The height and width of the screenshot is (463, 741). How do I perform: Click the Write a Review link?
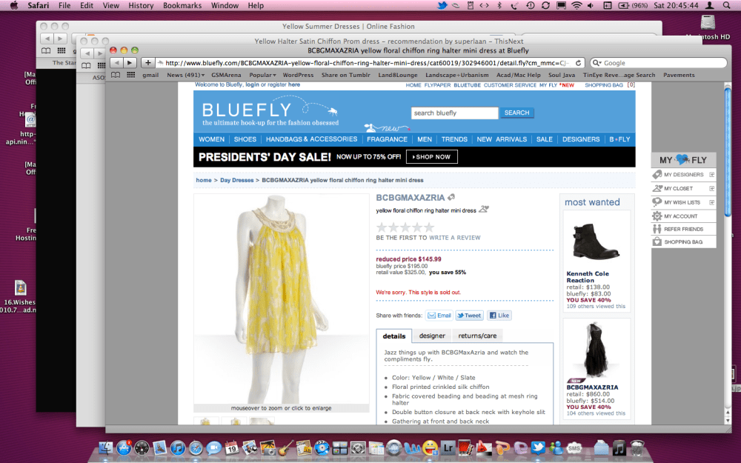454,238
